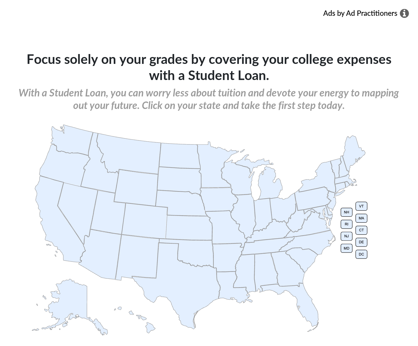This screenshot has height=346, width=418.
Task: Select the CT state button
Action: coord(362,230)
